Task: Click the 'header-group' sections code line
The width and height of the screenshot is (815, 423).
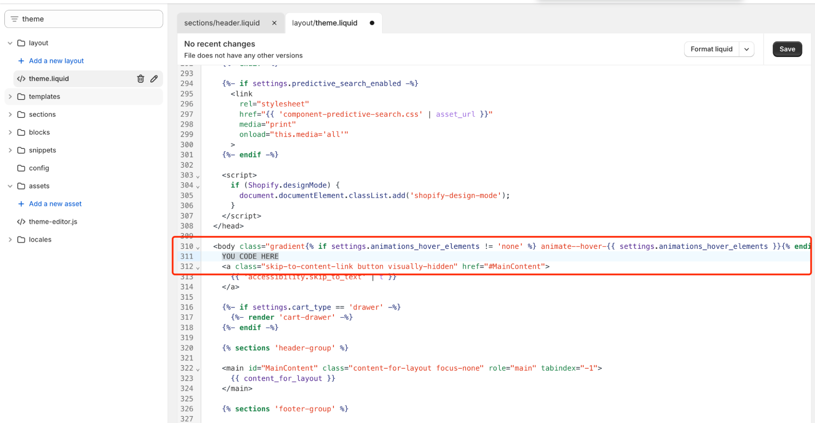Action: (285, 348)
